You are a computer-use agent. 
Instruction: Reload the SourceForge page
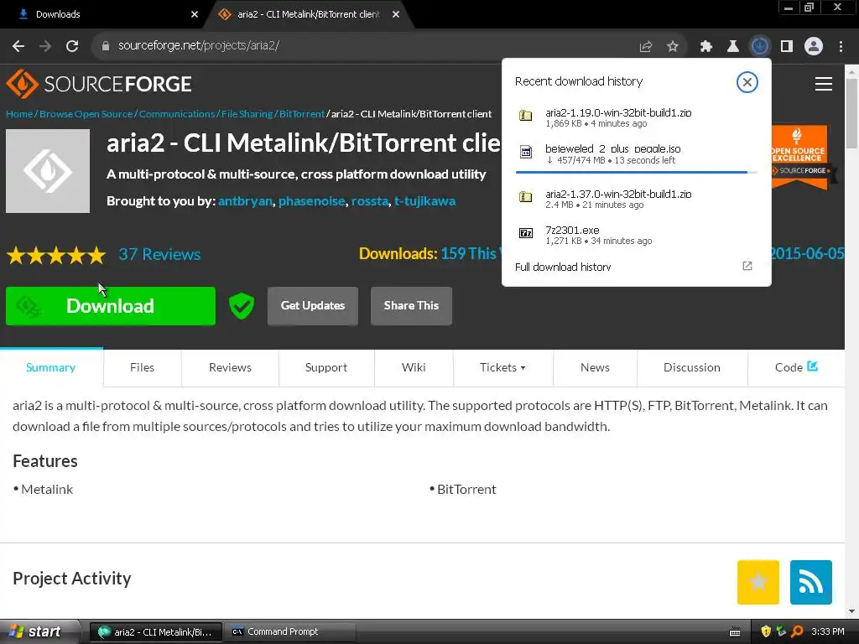coord(72,46)
